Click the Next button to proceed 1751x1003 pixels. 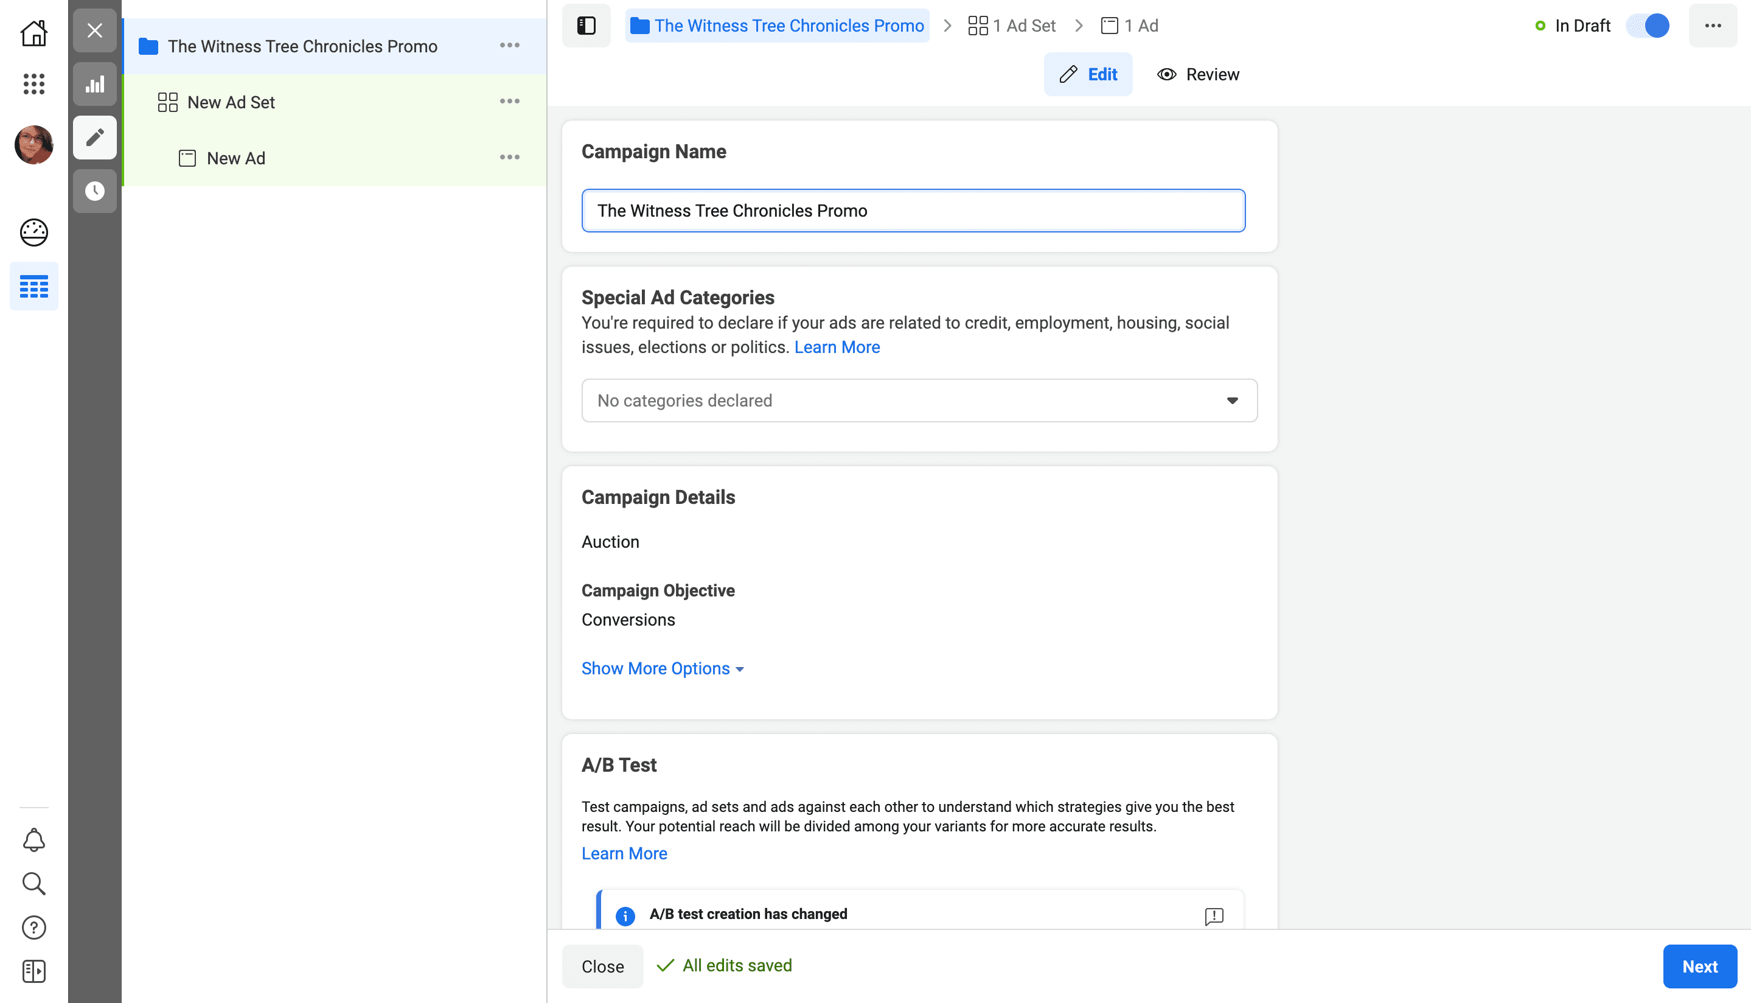pos(1699,966)
